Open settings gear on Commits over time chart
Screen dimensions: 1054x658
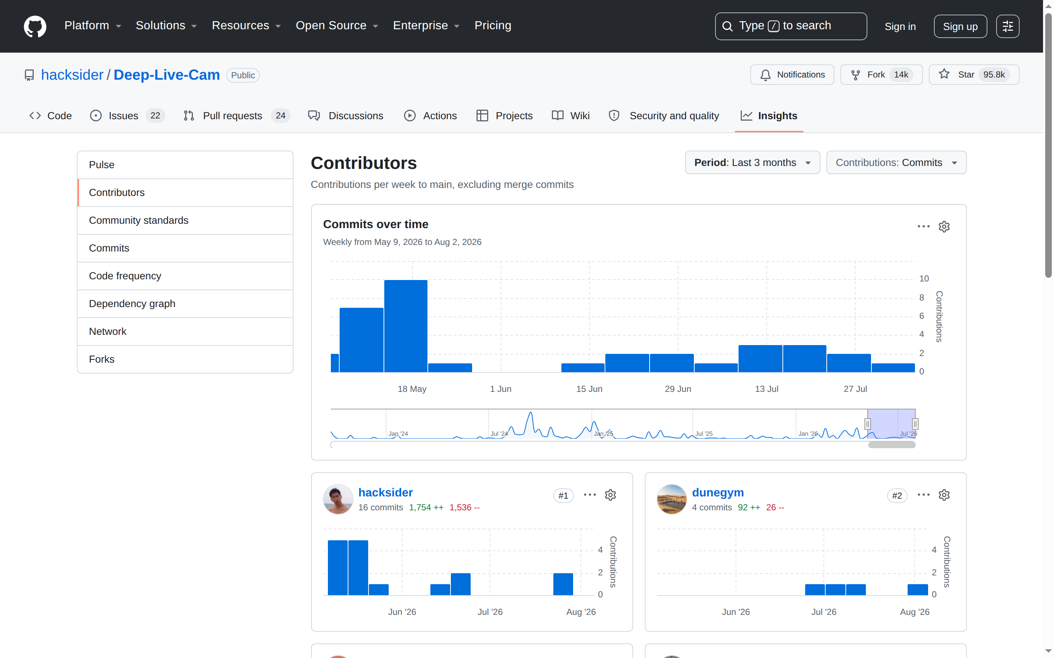pos(944,227)
